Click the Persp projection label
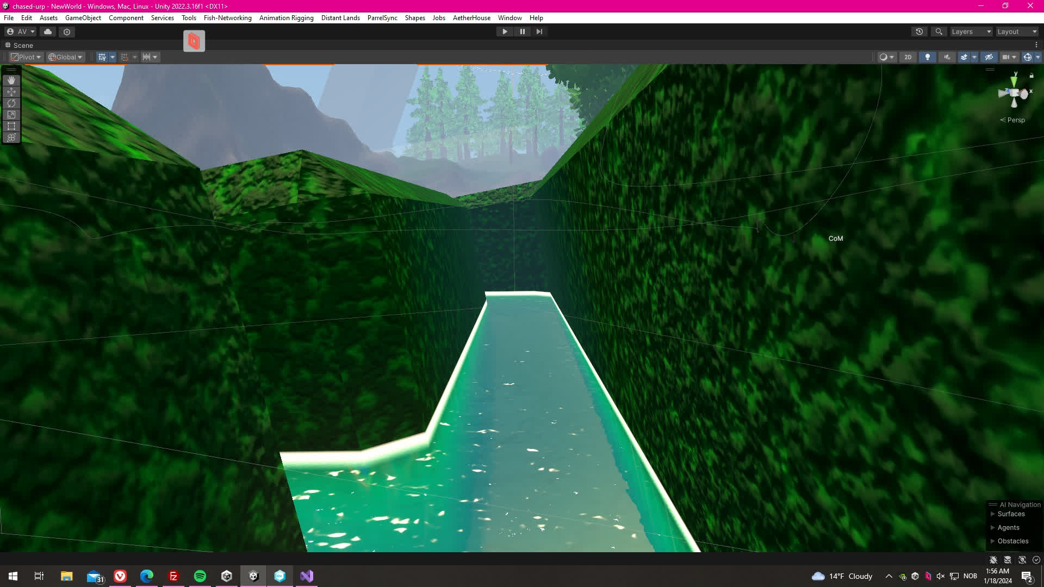Screen dimensions: 1044x587 pos(1015,120)
